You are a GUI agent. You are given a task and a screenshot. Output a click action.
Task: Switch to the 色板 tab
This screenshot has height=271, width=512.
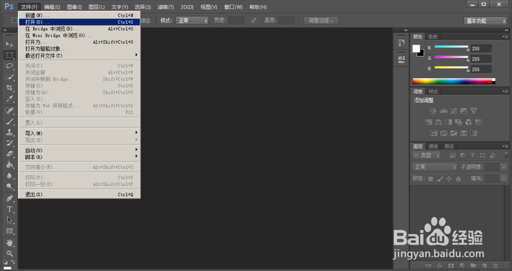[433, 36]
